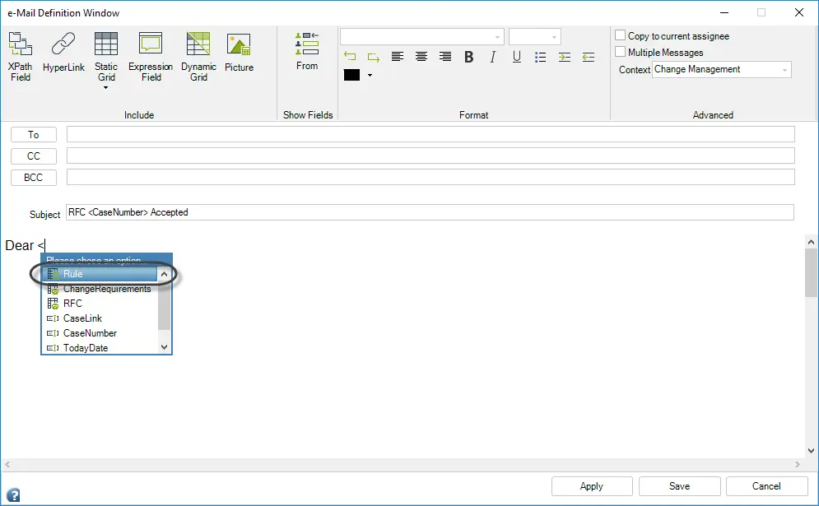Enable Copy to current assignee
Viewport: 819px width, 506px height.
click(620, 35)
